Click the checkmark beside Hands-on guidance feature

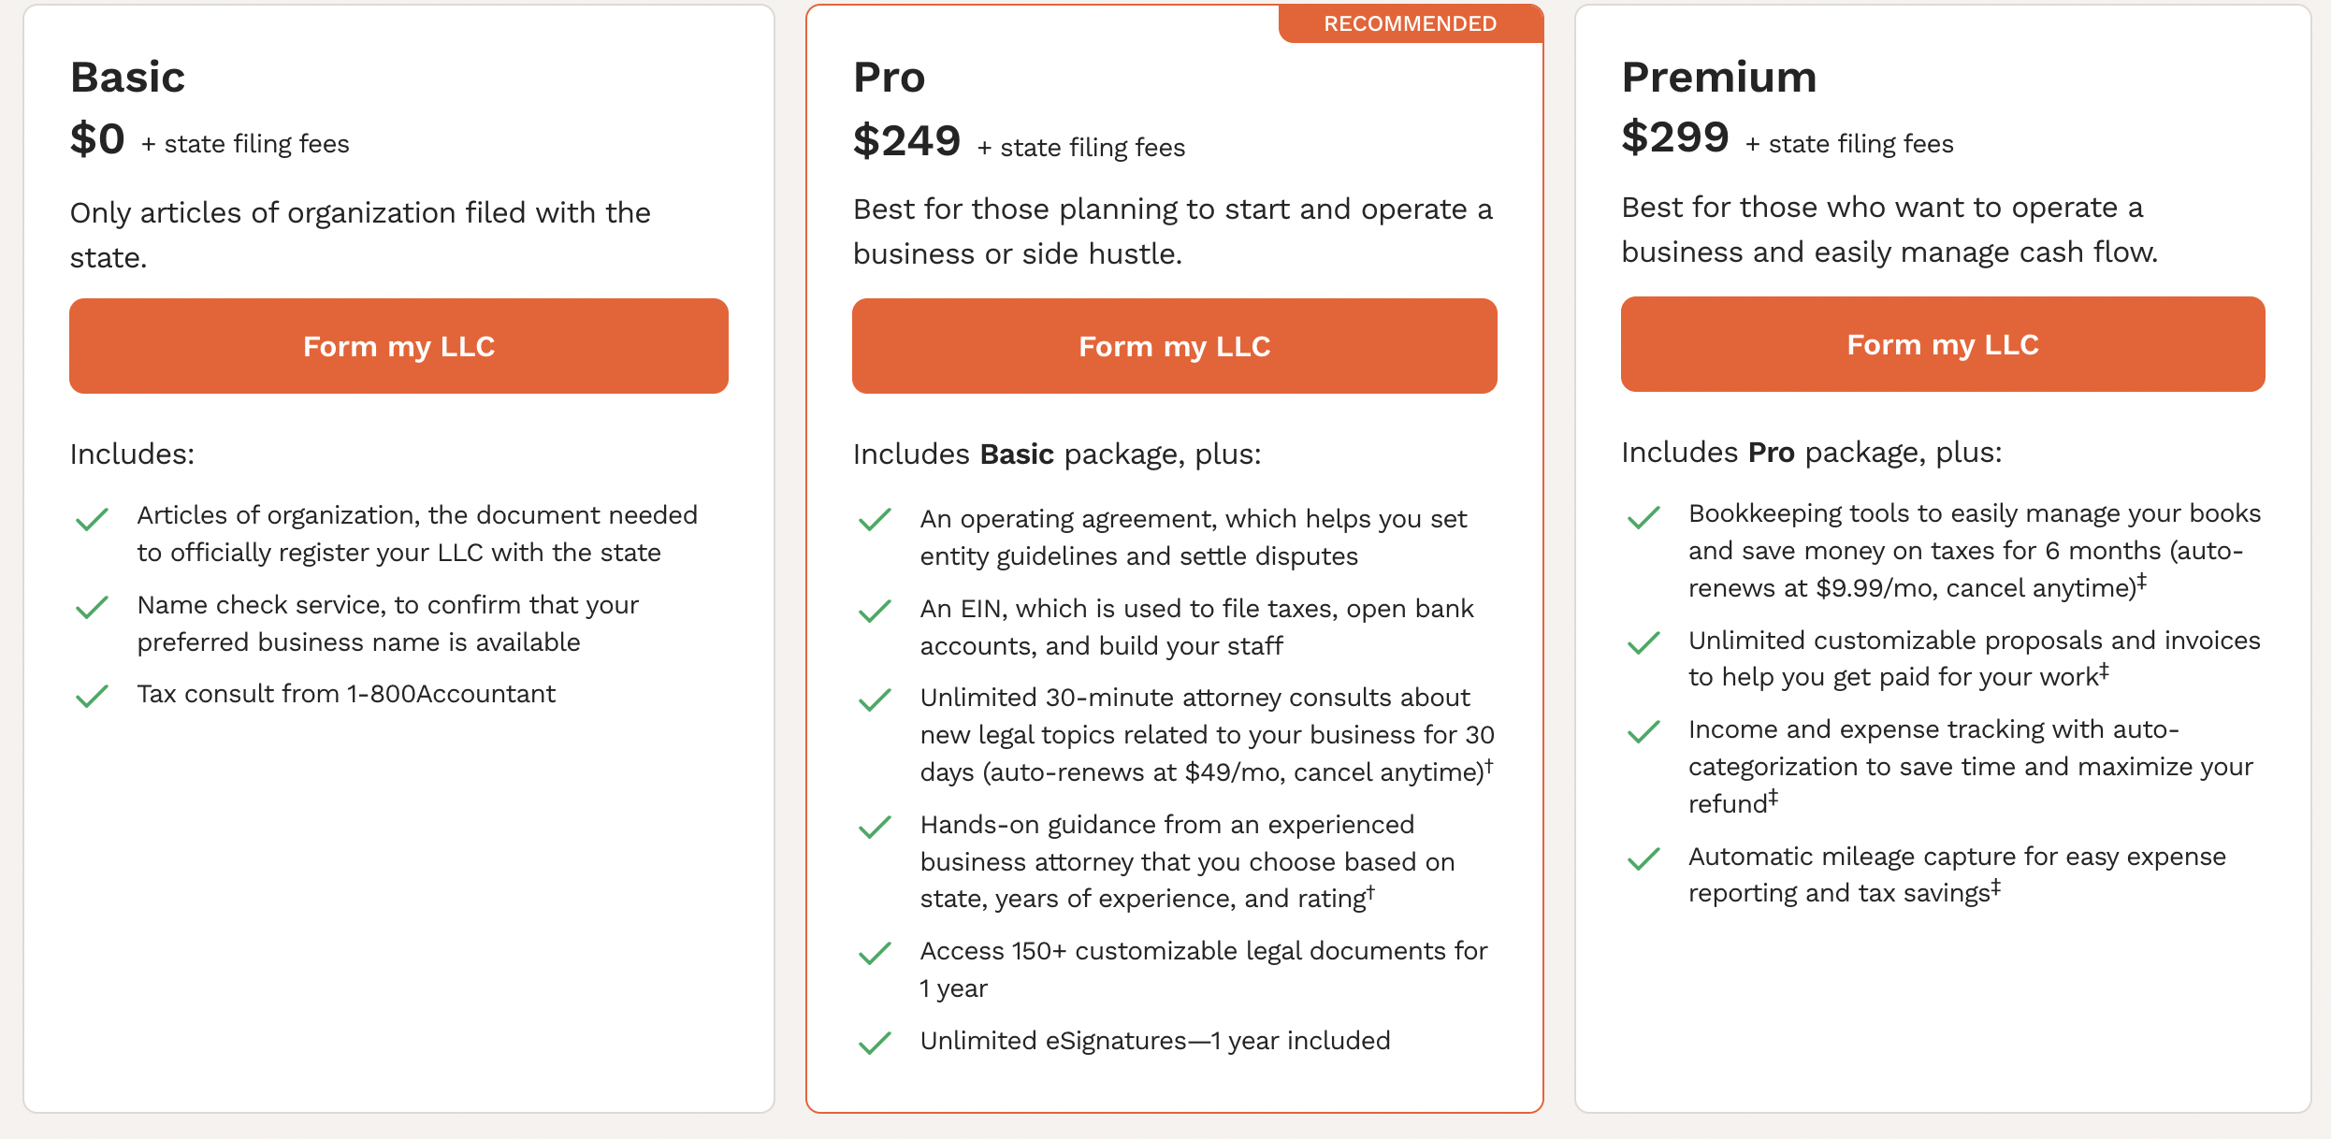pos(875,827)
